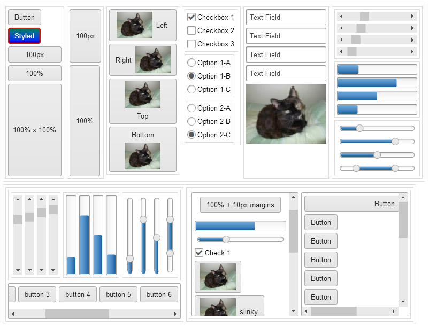The image size is (429, 328).
Task: Click the up arrow of the middle panel scrollbar
Action: (293, 197)
